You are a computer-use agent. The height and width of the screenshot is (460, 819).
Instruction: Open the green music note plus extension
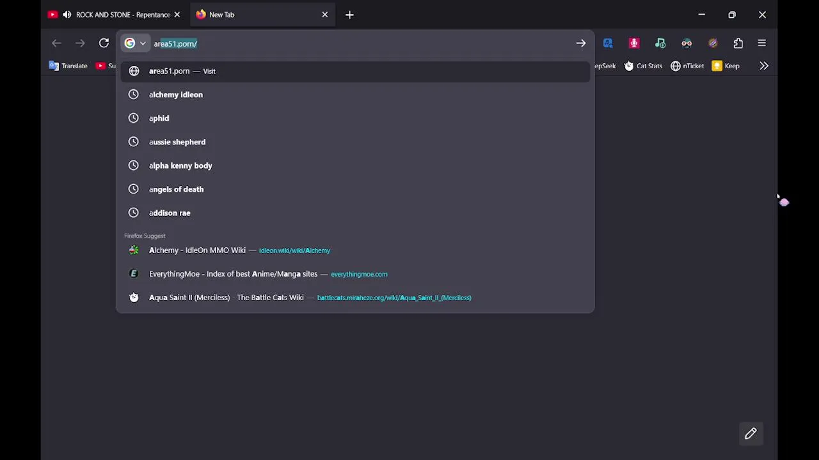coord(660,43)
